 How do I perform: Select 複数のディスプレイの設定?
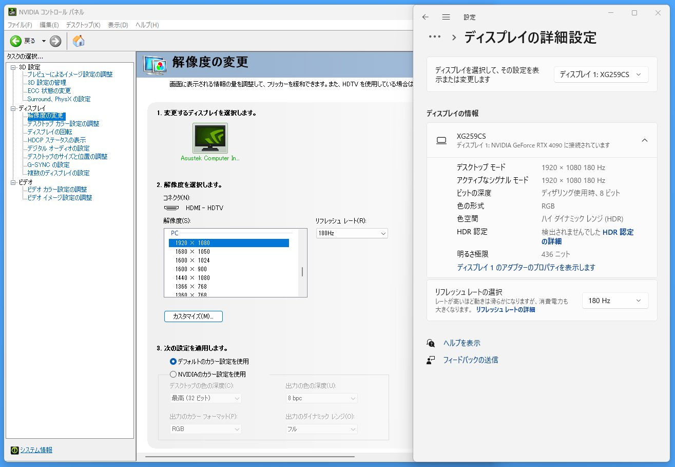pyautogui.click(x=59, y=173)
